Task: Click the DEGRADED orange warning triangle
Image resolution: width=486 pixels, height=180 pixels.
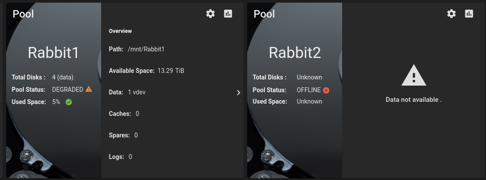Action: [89, 89]
